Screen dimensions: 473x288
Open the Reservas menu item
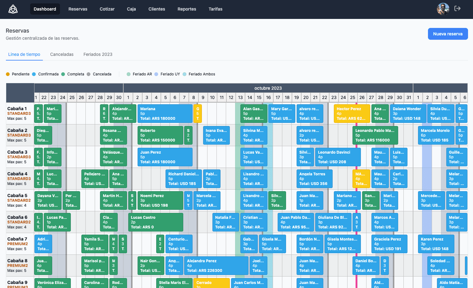point(78,9)
